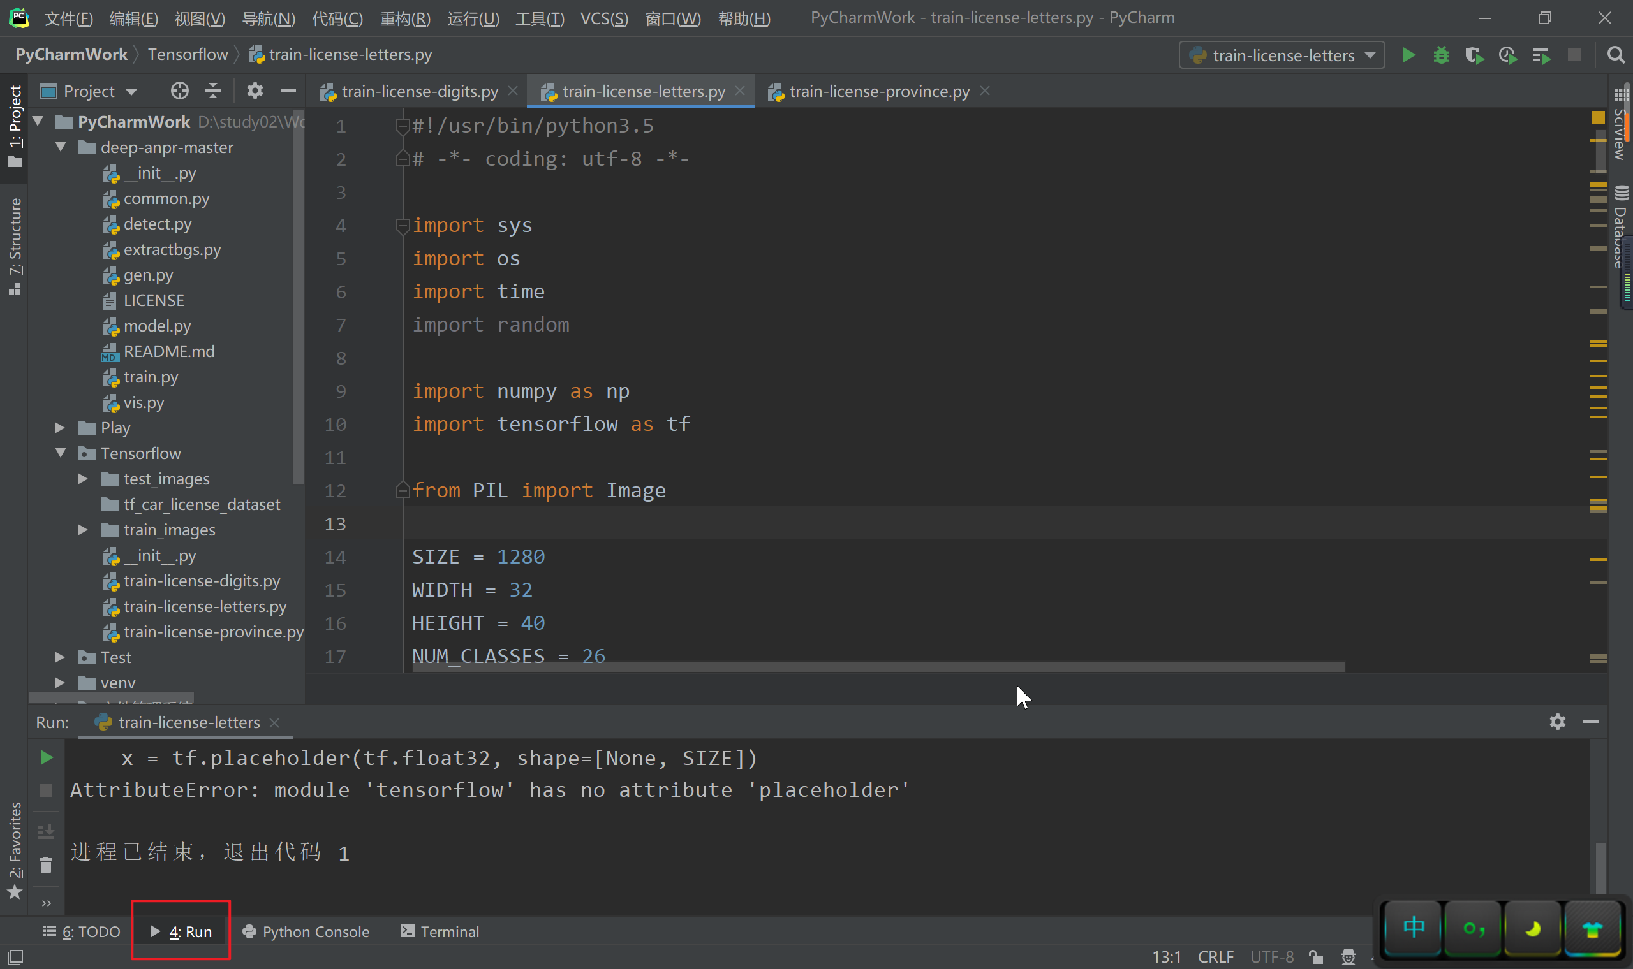The width and height of the screenshot is (1633, 969).
Task: Toggle Chinese input mode indicator
Action: click(1414, 927)
